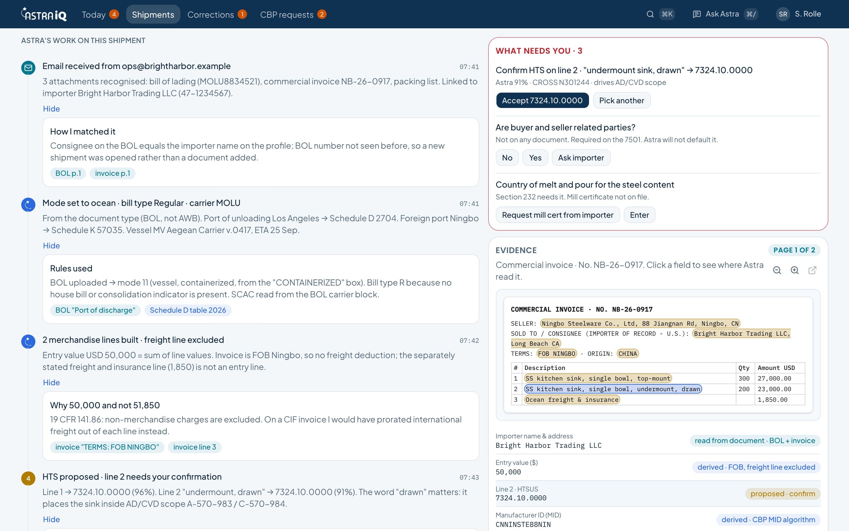
Task: Open the invoice line 3 chip
Action: pos(194,447)
